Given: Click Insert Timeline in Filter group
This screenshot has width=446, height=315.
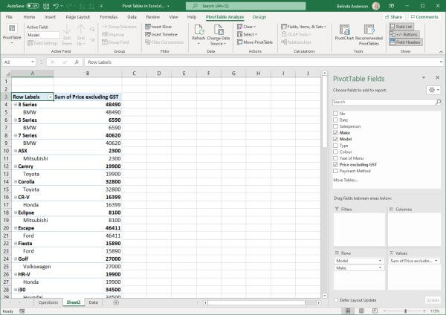Looking at the screenshot, I should click(x=161, y=34).
